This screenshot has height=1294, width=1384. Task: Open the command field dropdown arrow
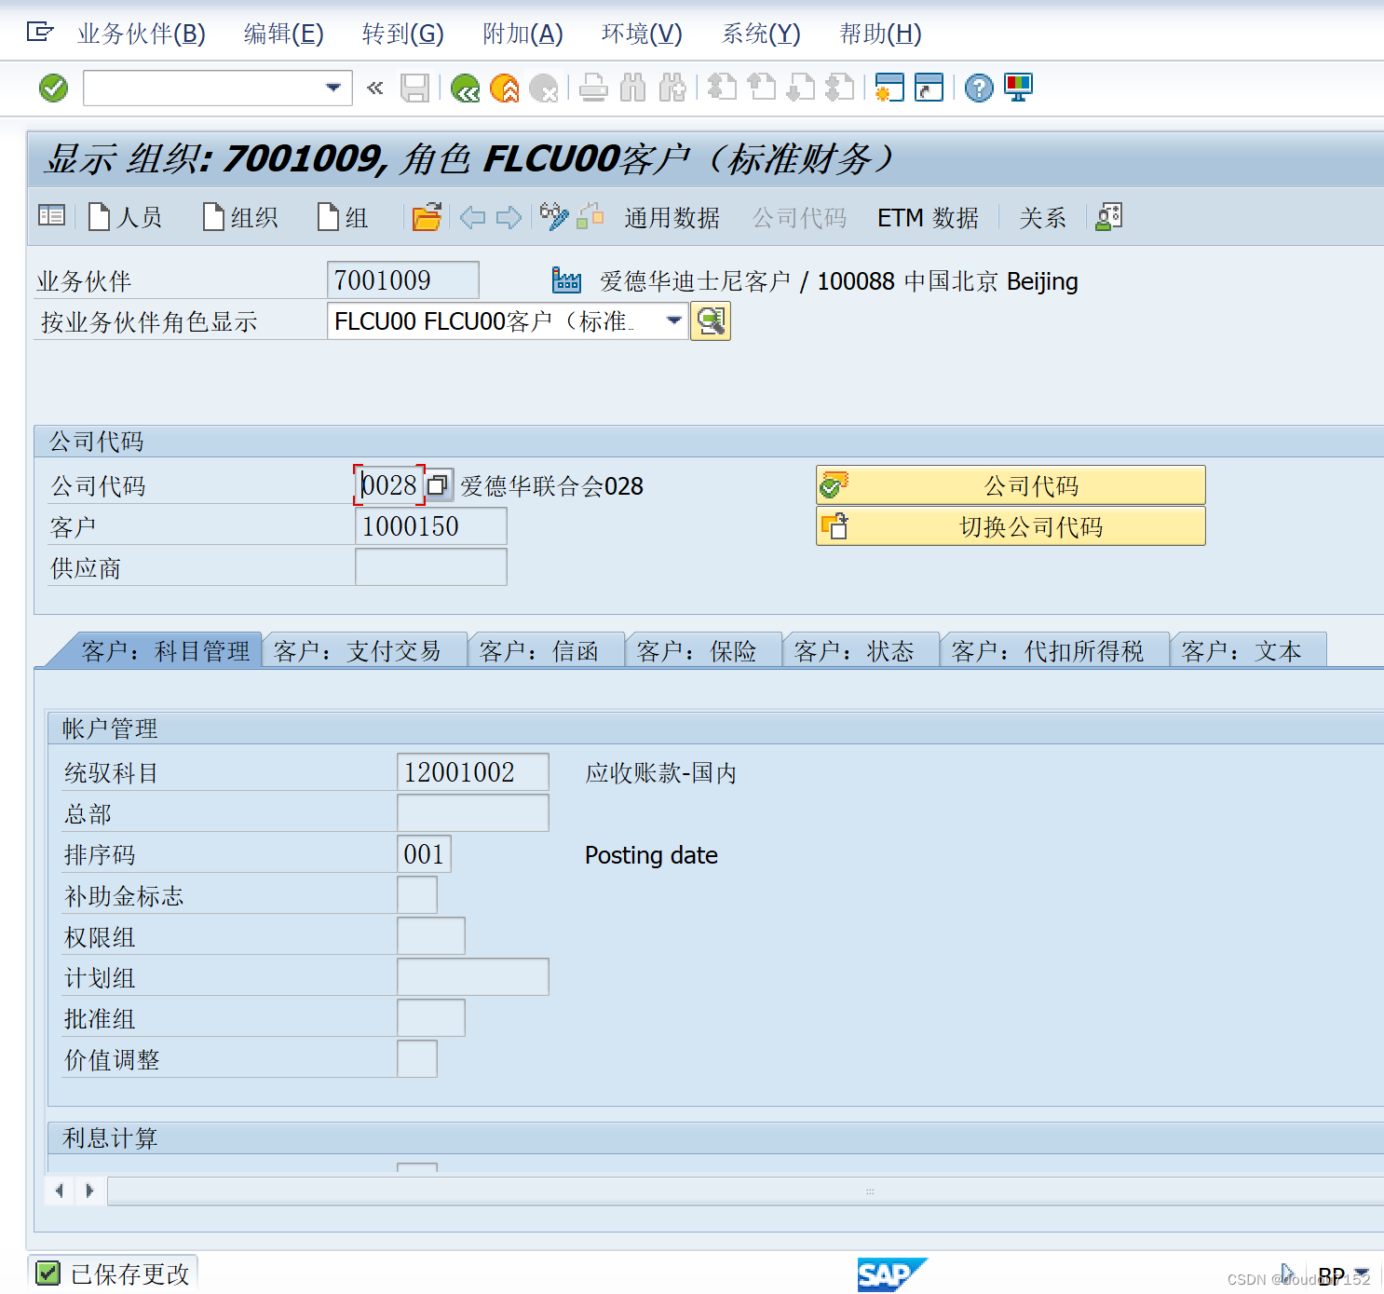tap(333, 88)
